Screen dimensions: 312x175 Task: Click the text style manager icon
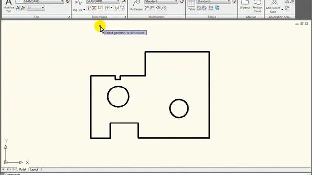pos(68,1)
